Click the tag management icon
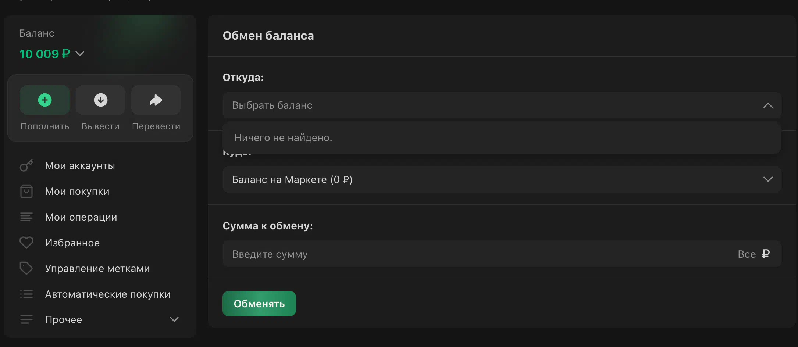The image size is (798, 347). pos(26,268)
